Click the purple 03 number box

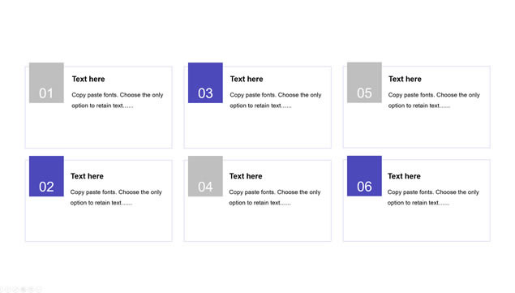[205, 83]
